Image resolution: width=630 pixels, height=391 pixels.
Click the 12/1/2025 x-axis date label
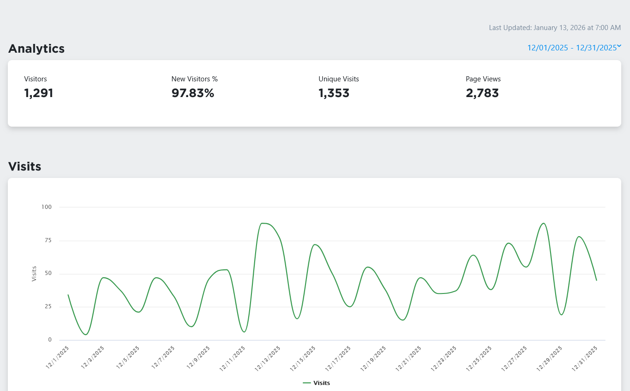tap(58, 357)
